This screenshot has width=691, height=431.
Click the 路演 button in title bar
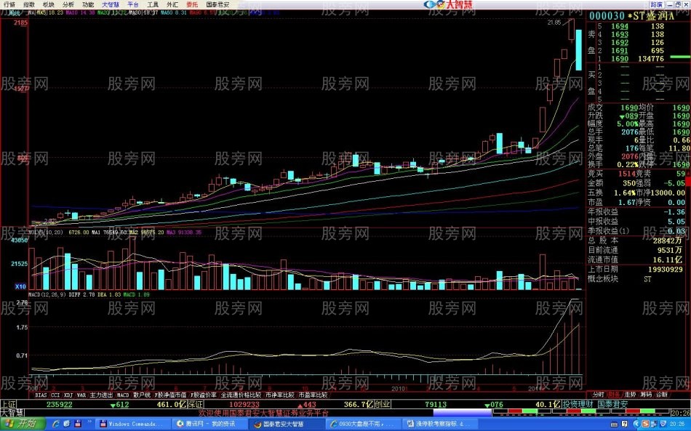(x=657, y=4)
